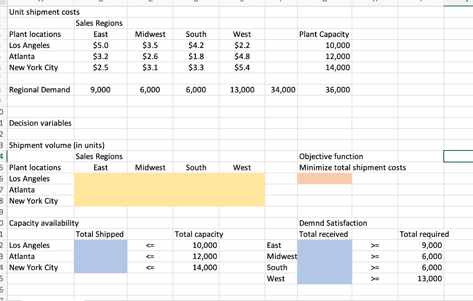The image size is (473, 301).
Task: Select yellow Los Angeles–East shipment volume cell
Action: tap(100, 179)
